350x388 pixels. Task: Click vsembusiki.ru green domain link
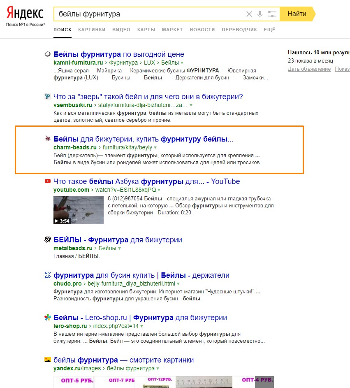pyautogui.click(x=73, y=105)
